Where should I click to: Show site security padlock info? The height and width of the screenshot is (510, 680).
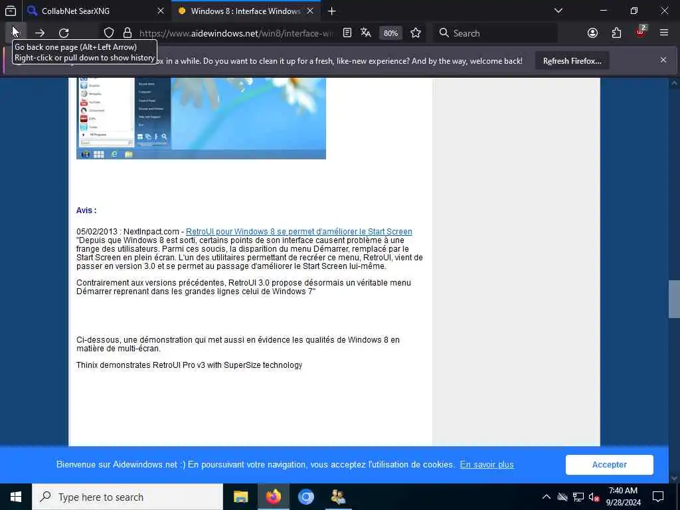pos(127,33)
